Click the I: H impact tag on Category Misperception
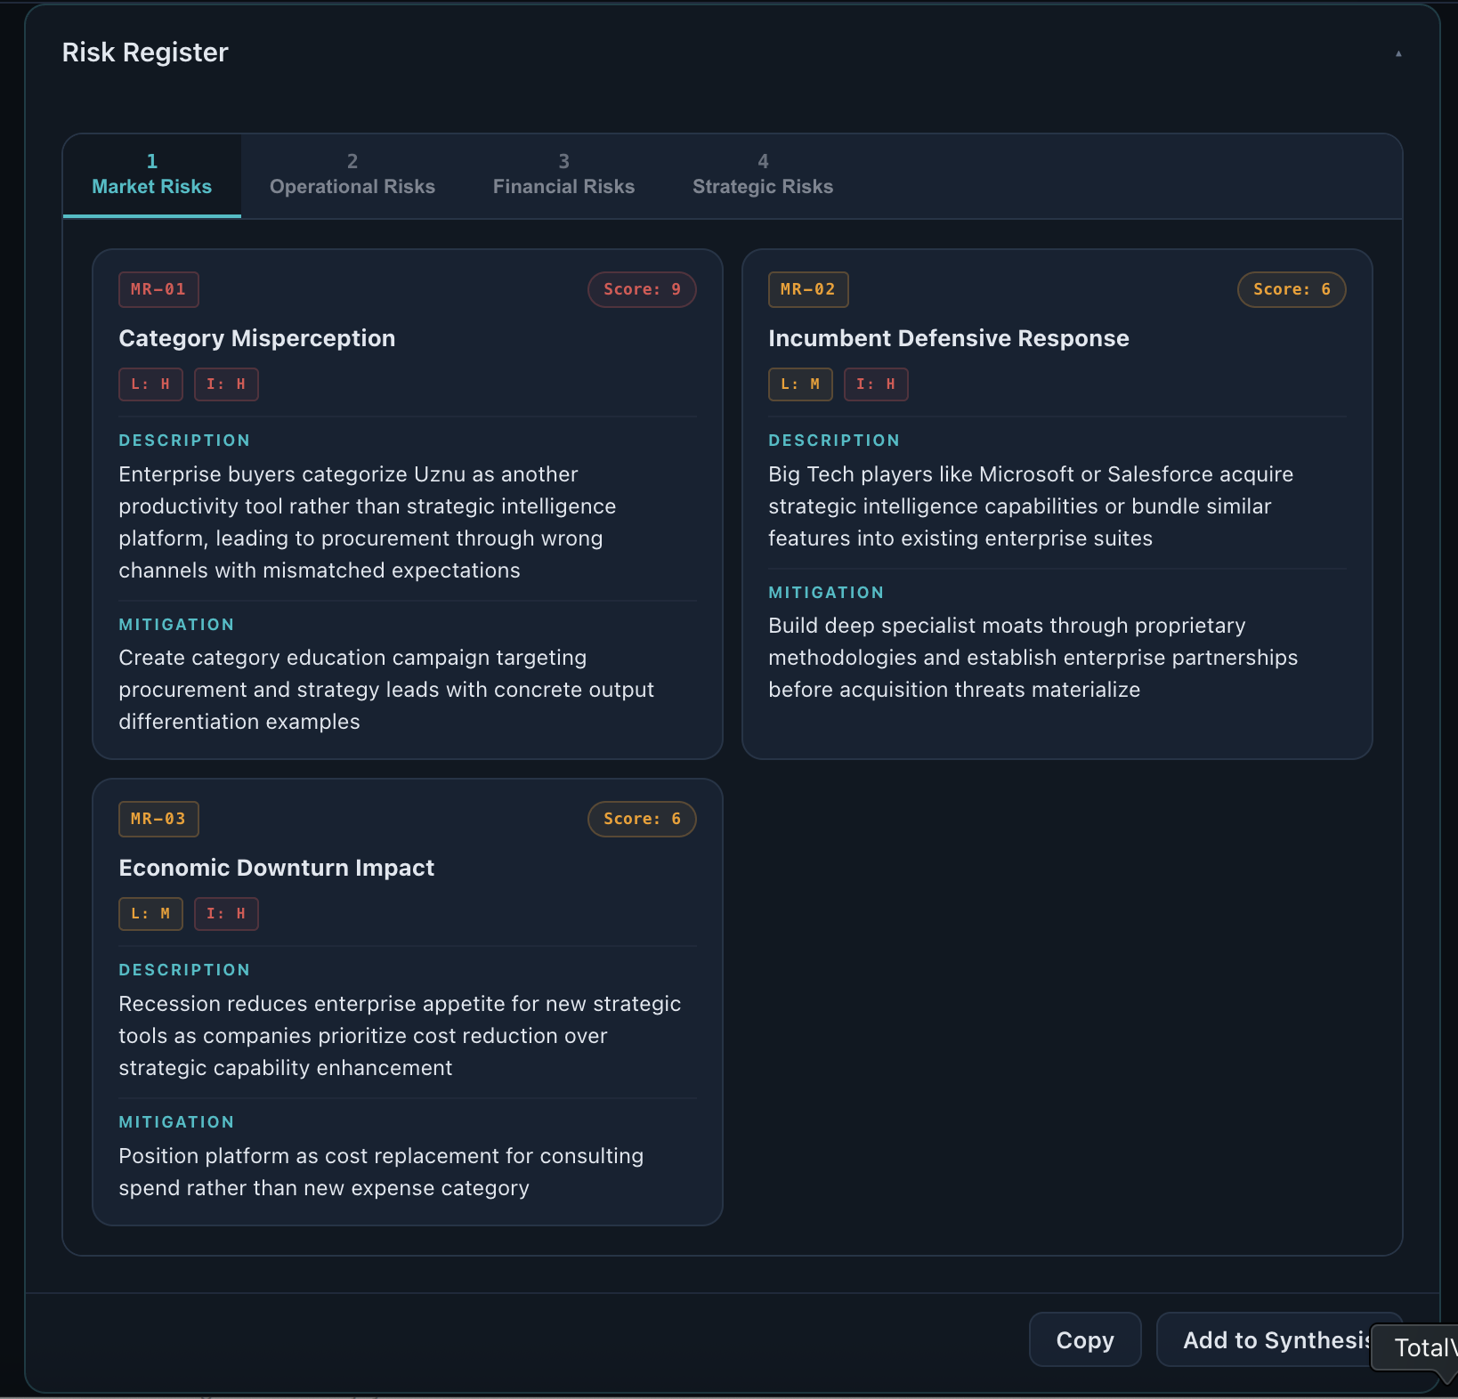Image resolution: width=1458 pixels, height=1399 pixels. click(x=226, y=384)
